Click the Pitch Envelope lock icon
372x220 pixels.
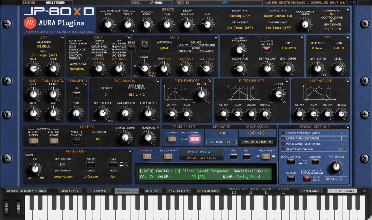tap(210, 81)
